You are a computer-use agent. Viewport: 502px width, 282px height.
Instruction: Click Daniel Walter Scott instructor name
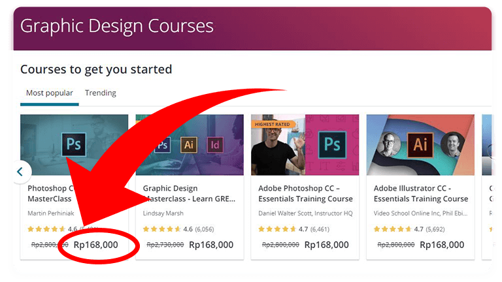[x=305, y=213]
